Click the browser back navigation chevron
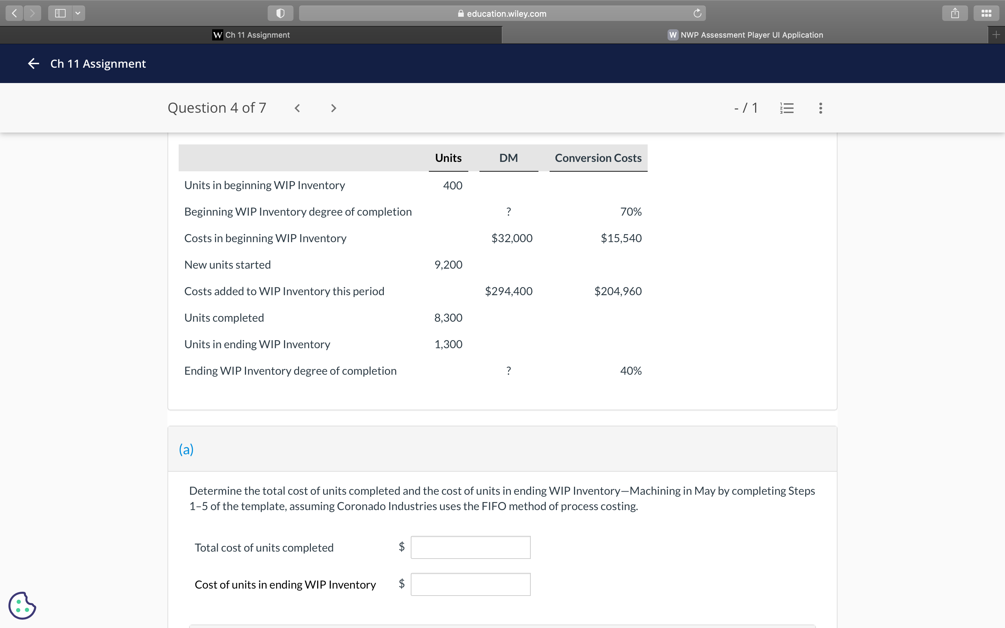Screen dimensions: 1005x628 [14, 13]
